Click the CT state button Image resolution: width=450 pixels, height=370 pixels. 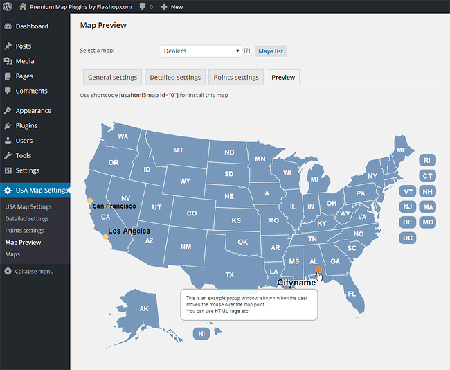click(427, 176)
